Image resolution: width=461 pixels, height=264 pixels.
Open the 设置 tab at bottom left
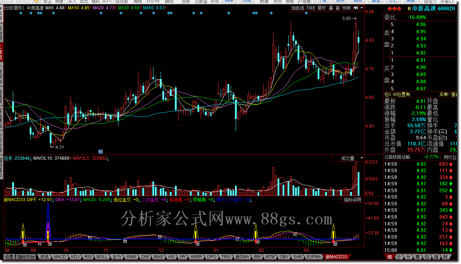[x=9, y=257]
